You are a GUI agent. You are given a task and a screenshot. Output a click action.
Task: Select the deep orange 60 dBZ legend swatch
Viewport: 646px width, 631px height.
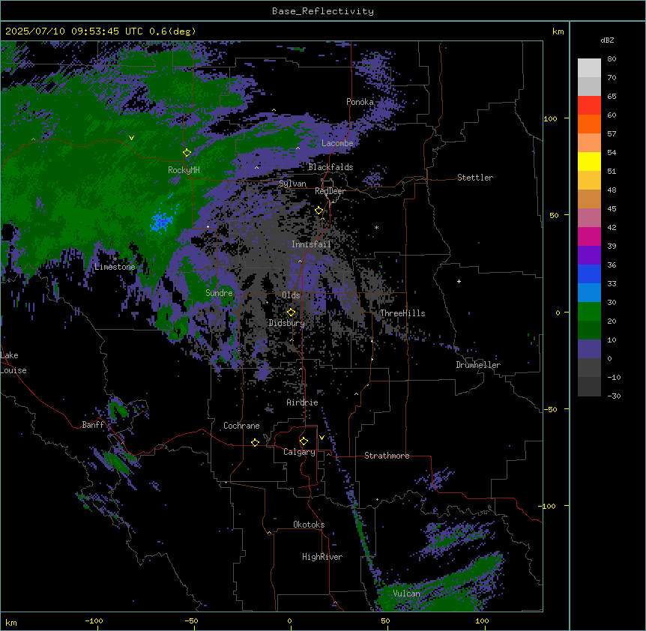(x=589, y=124)
